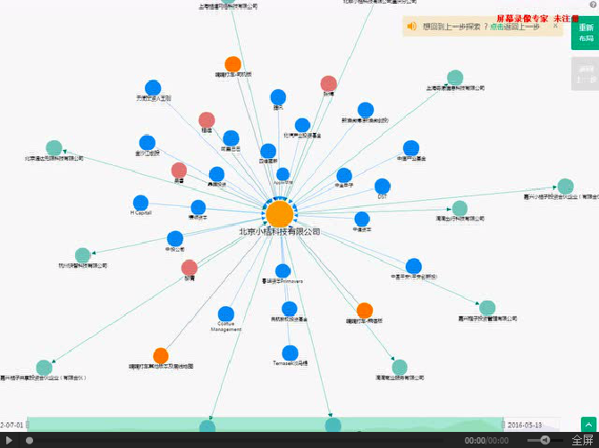Click the gray button below 重新布局
Viewport: 599px width, 448px height.
coord(586,74)
